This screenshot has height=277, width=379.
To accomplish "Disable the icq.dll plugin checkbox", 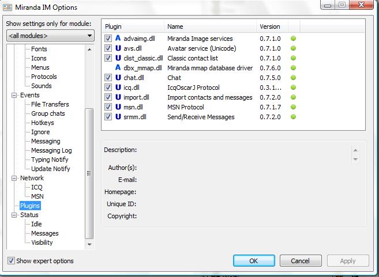I will pos(108,88).
